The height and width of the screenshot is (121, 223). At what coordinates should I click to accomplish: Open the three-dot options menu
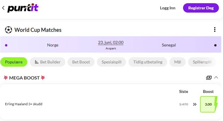(214, 30)
